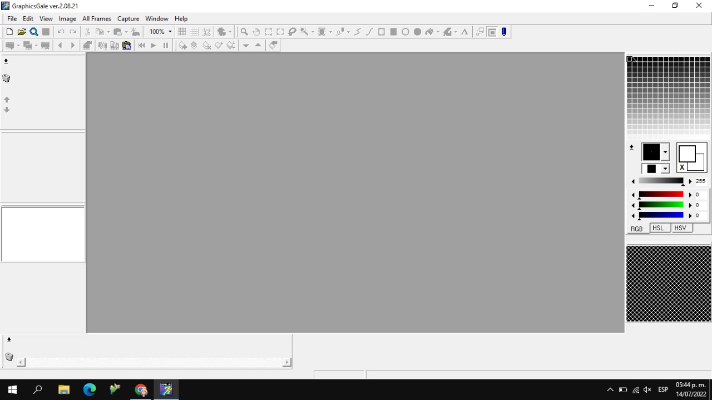
Task: Select the magnifier zoom tool
Action: pyautogui.click(x=244, y=32)
